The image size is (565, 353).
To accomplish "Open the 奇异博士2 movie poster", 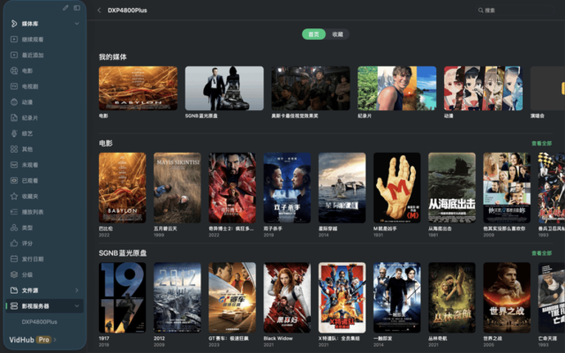I will coord(232,188).
